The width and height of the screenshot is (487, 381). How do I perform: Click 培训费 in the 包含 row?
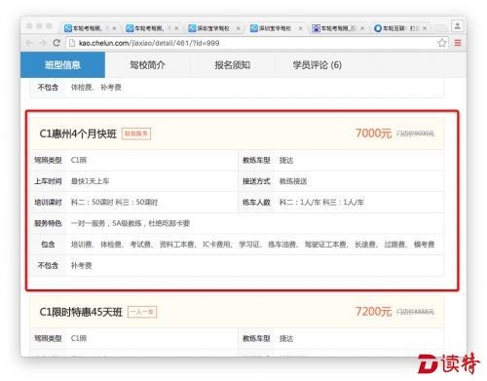point(81,245)
